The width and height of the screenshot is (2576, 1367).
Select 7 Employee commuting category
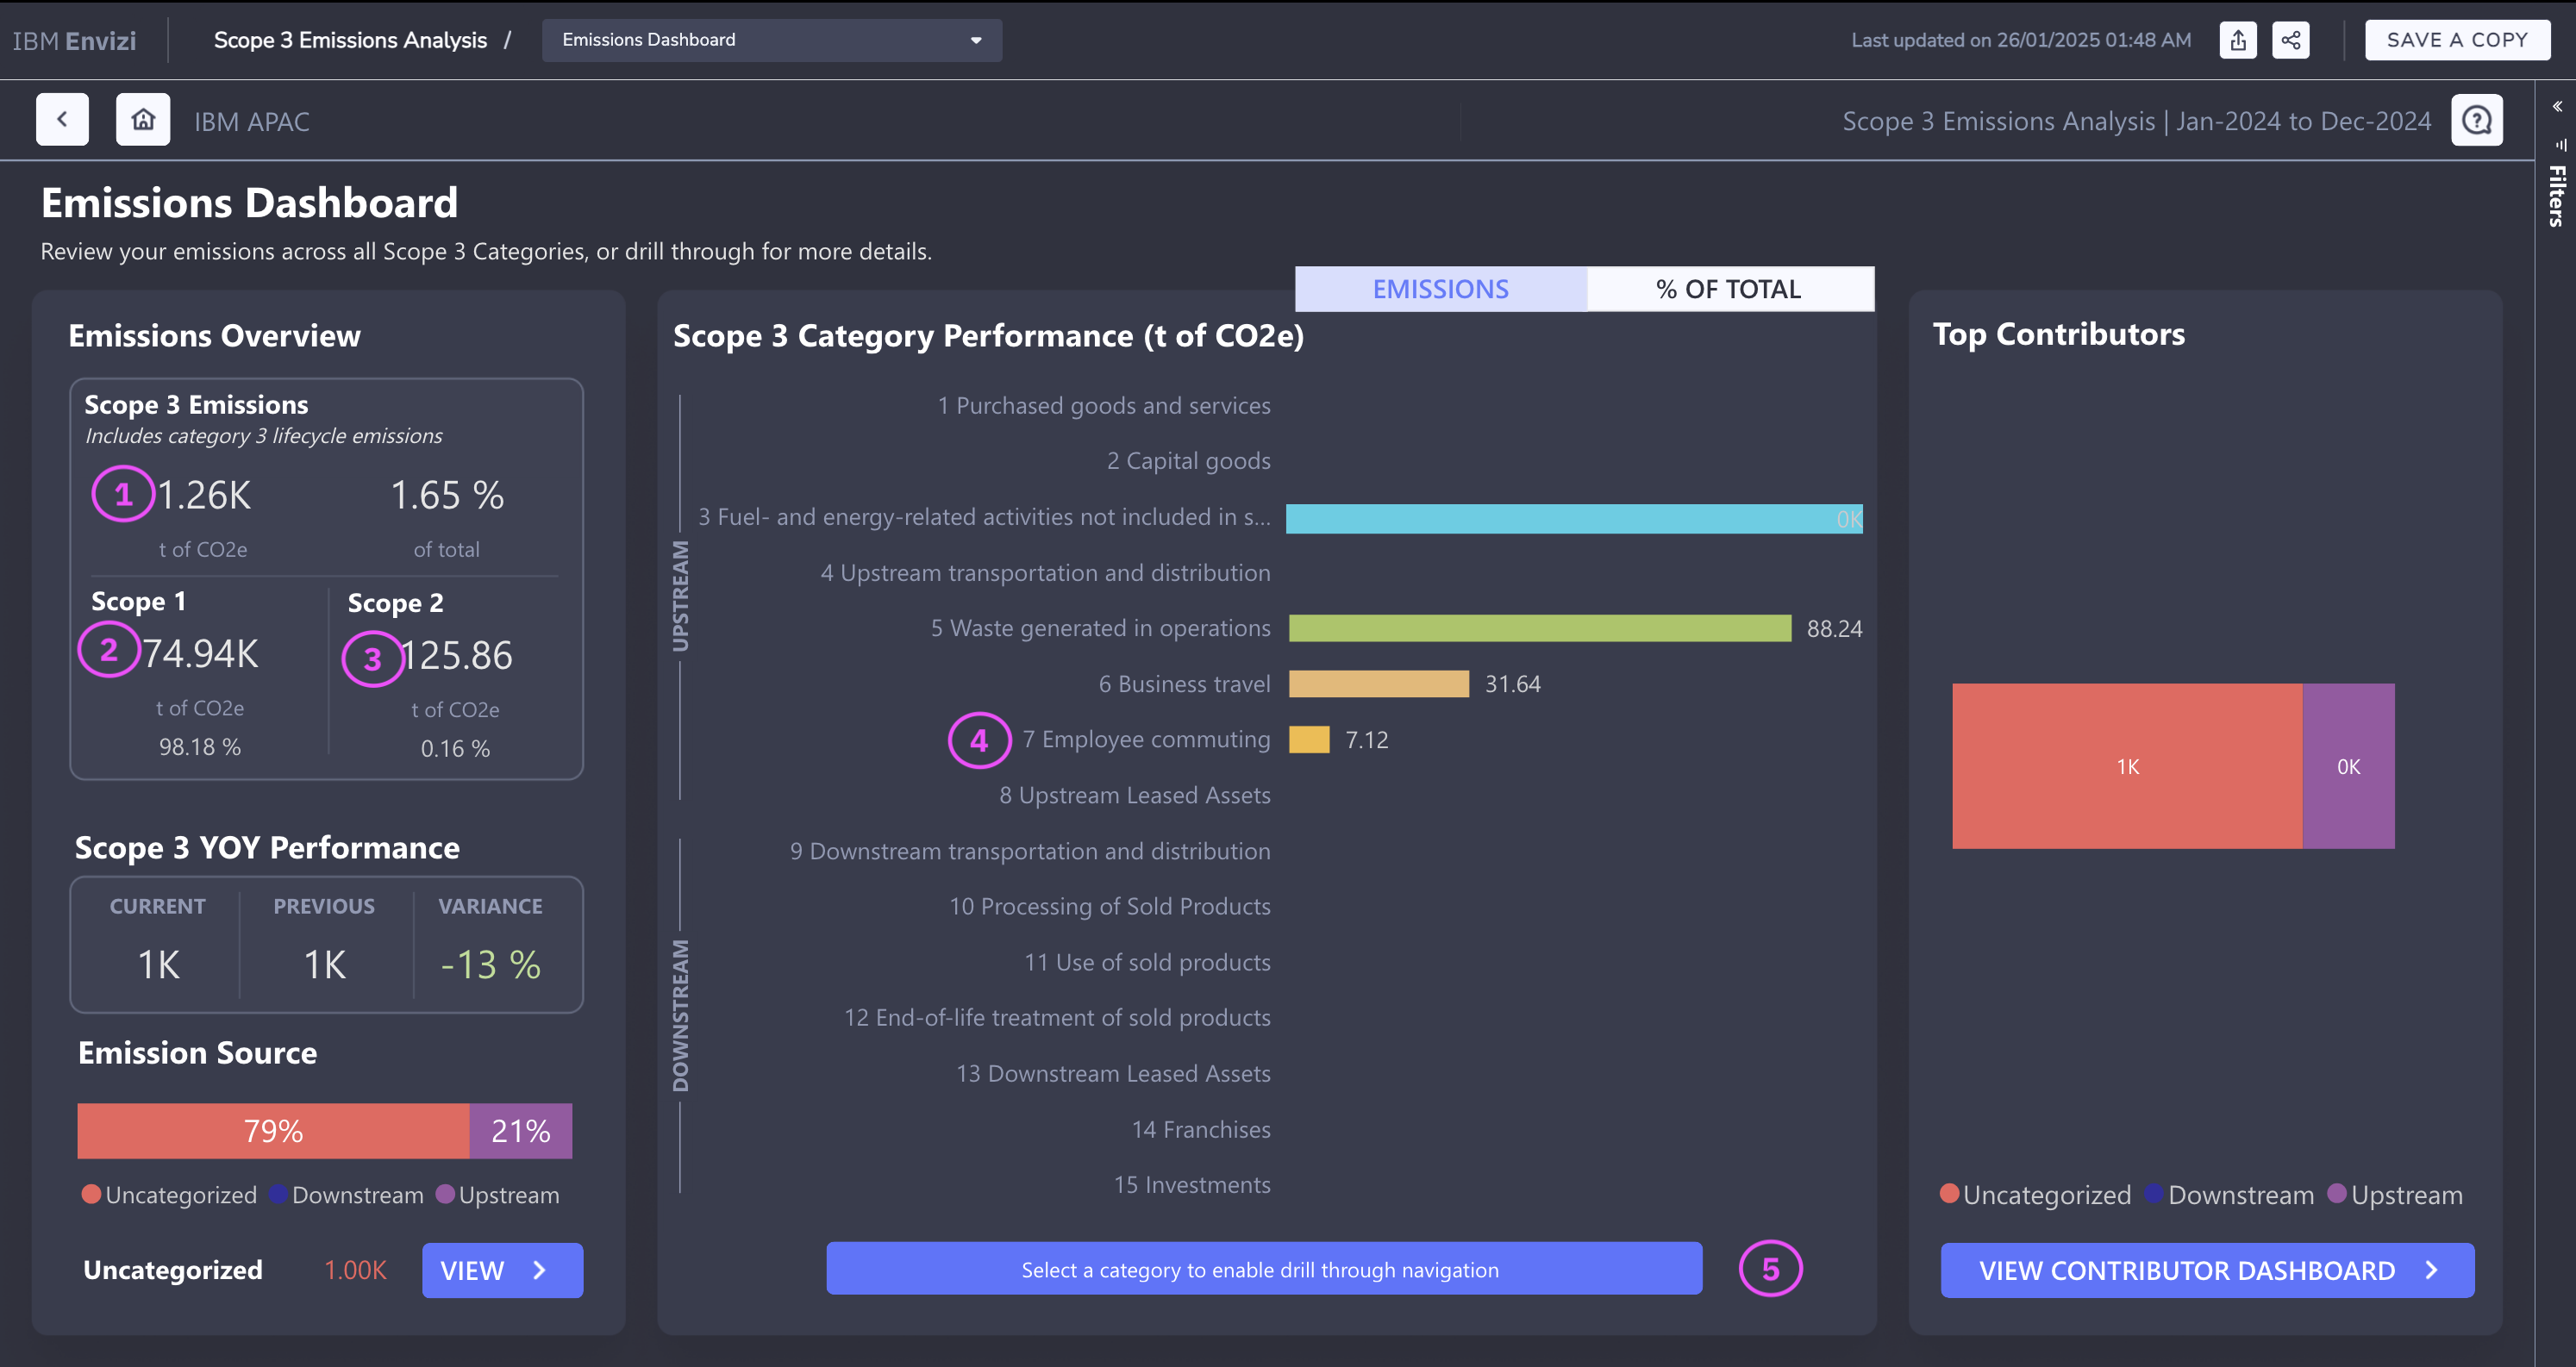(x=1145, y=739)
